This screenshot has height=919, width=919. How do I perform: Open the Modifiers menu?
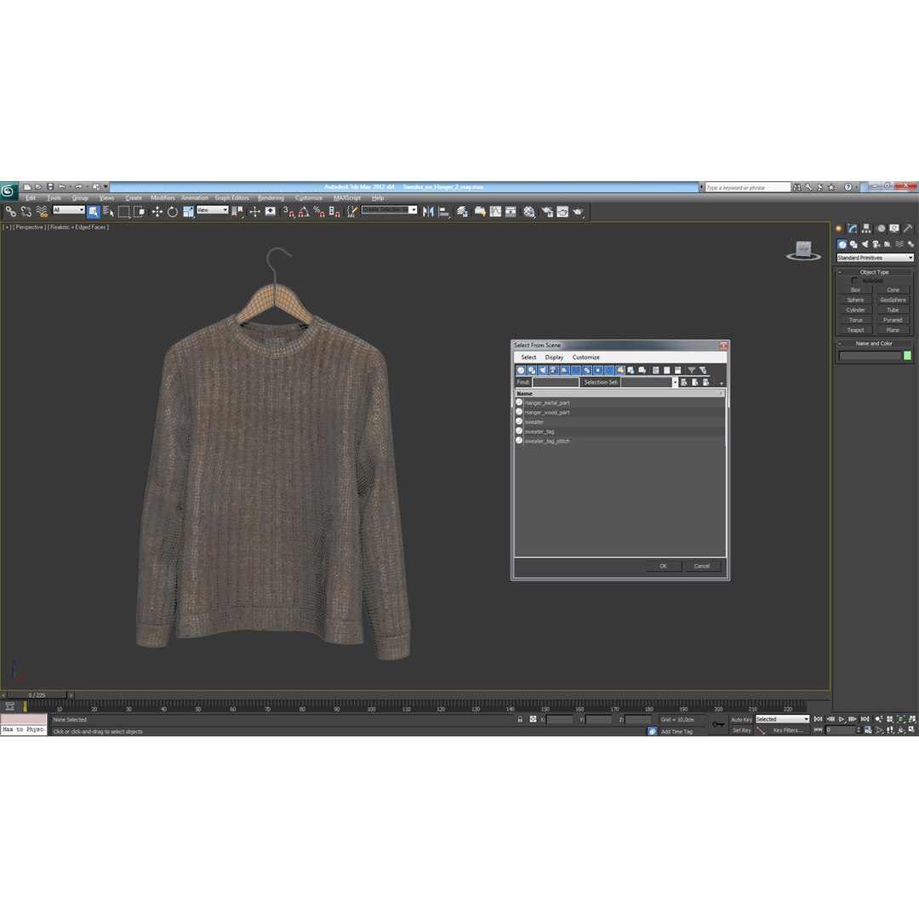coord(163,198)
